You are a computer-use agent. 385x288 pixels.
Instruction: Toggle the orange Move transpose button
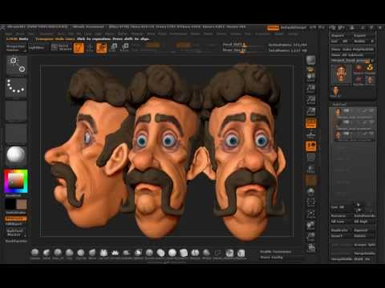tap(102, 48)
